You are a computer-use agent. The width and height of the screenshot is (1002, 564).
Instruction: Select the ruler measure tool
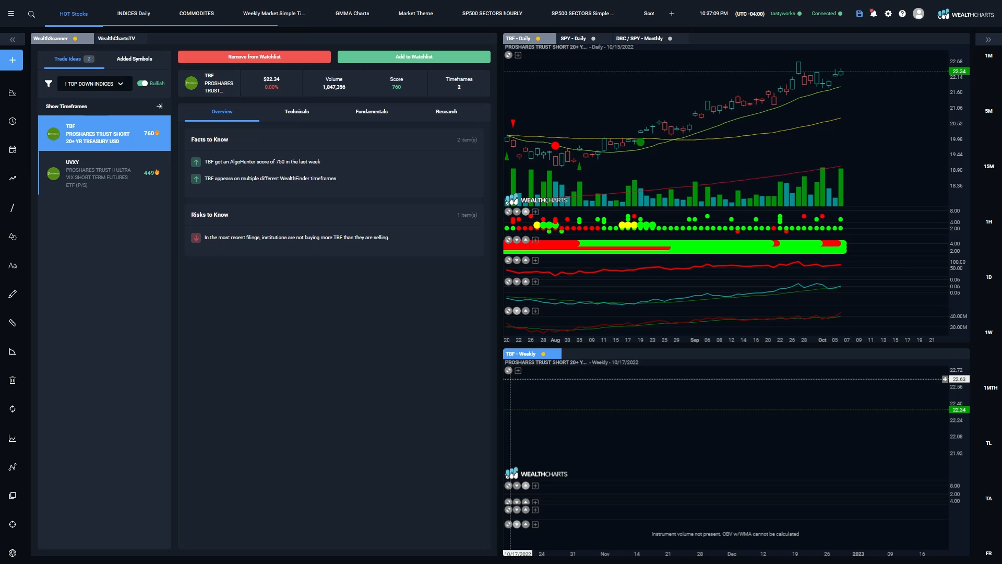(13, 323)
